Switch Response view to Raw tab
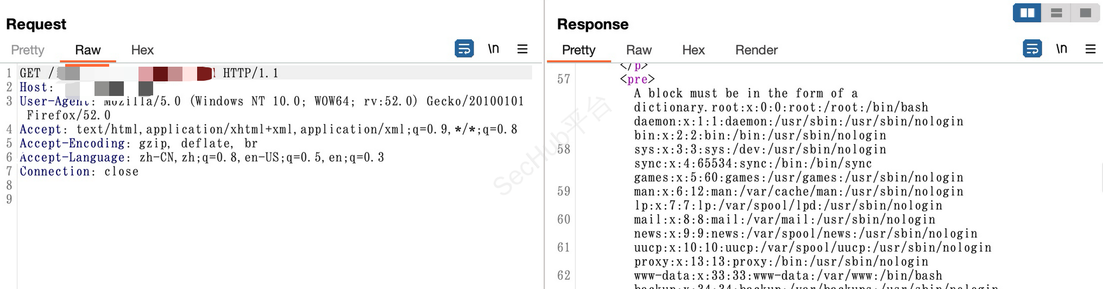The image size is (1103, 289). click(x=639, y=50)
